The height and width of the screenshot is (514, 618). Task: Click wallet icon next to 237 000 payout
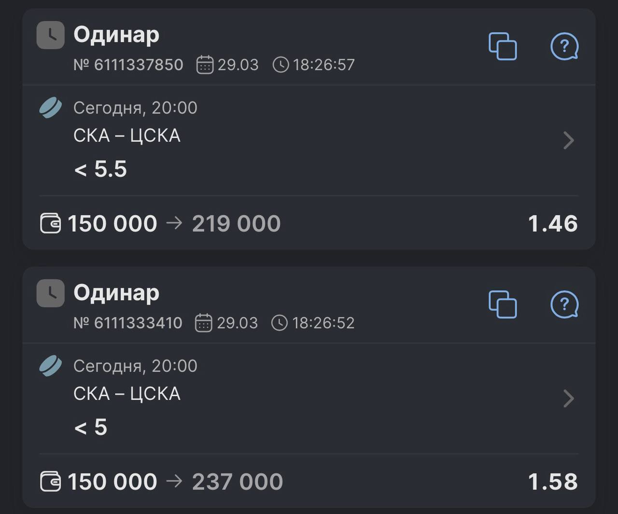[x=50, y=482]
